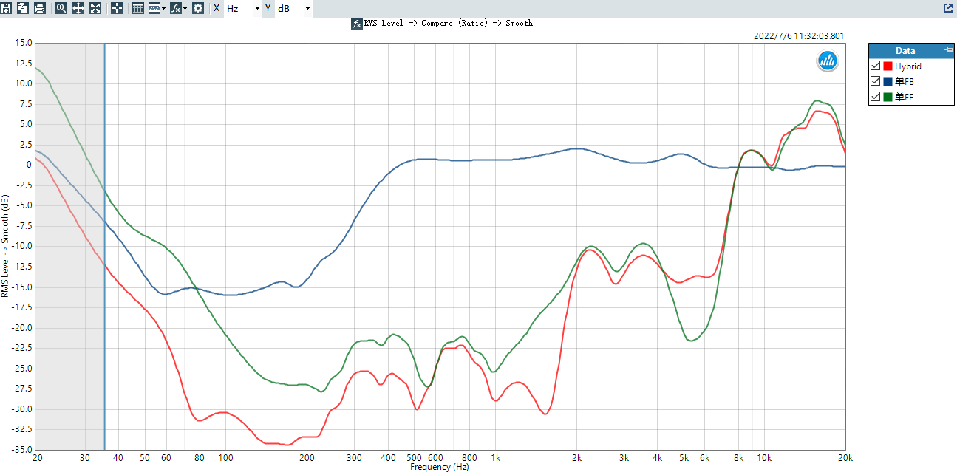Click the red Hybrid color swatch

(888, 66)
